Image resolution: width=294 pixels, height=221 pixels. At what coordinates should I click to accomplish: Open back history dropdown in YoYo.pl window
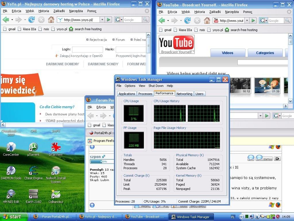click(12, 20)
